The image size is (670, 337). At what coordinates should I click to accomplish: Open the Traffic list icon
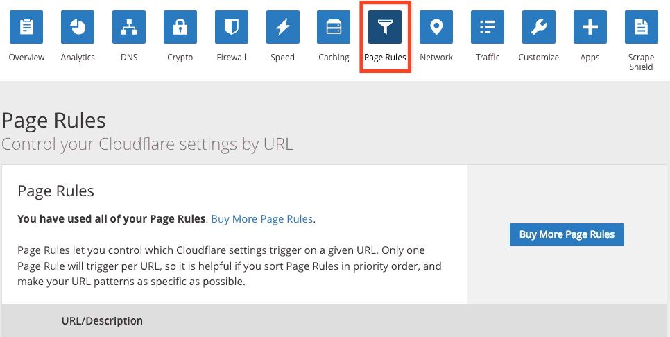(488, 27)
